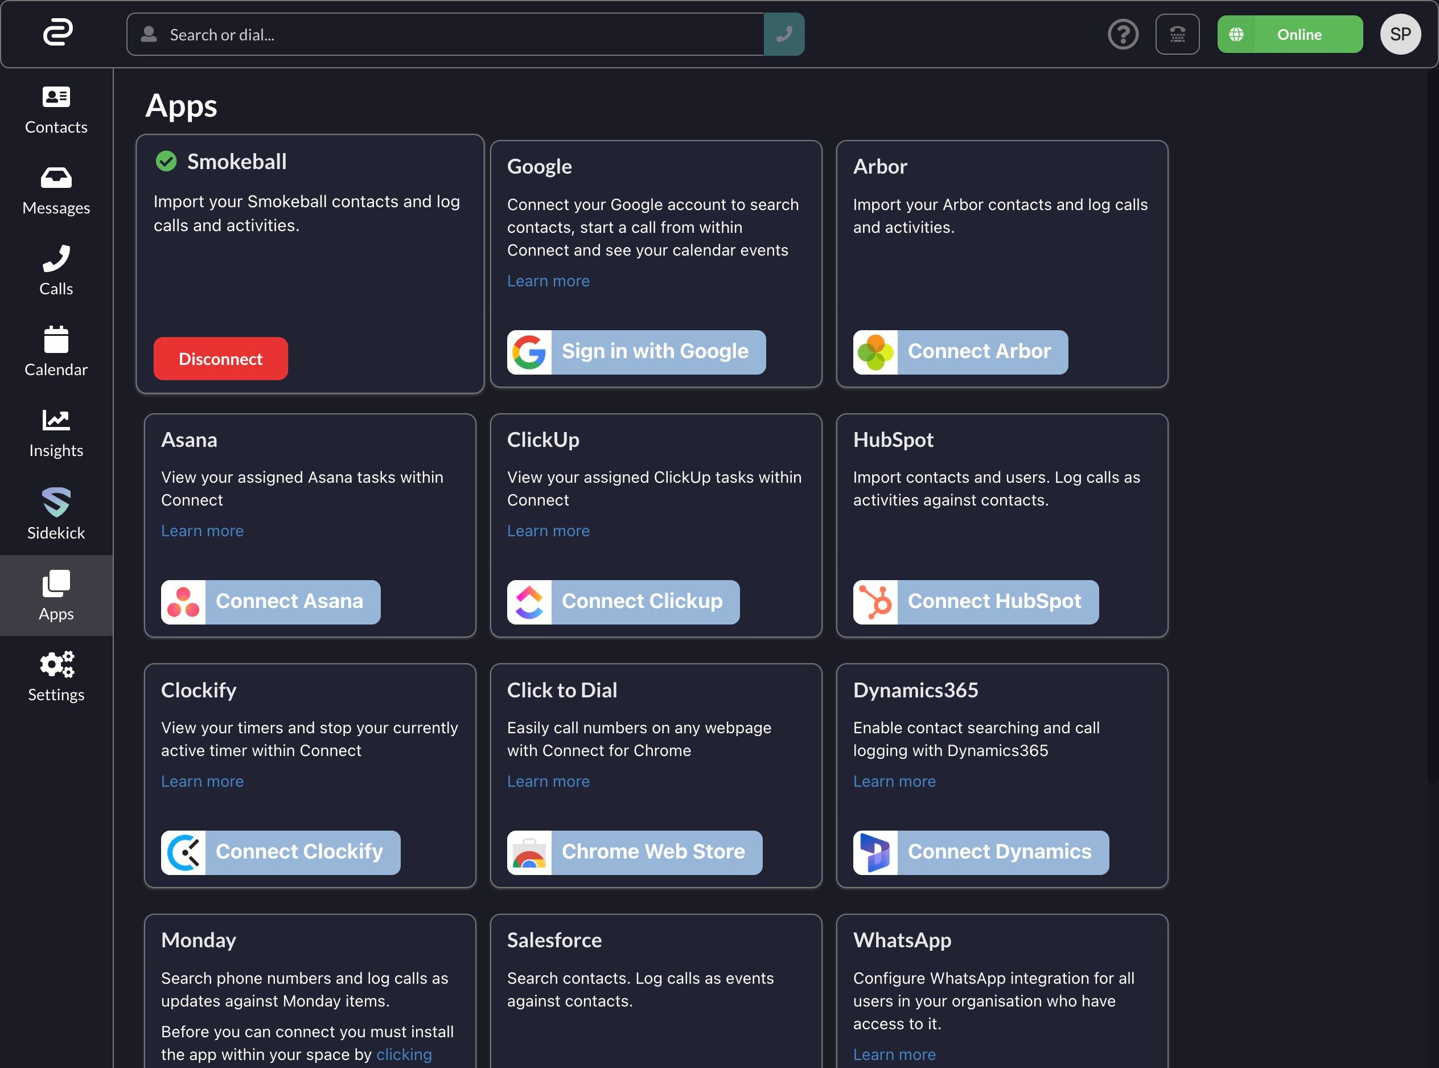The image size is (1439, 1068).
Task: Toggle the Online status button
Action: click(x=1290, y=34)
